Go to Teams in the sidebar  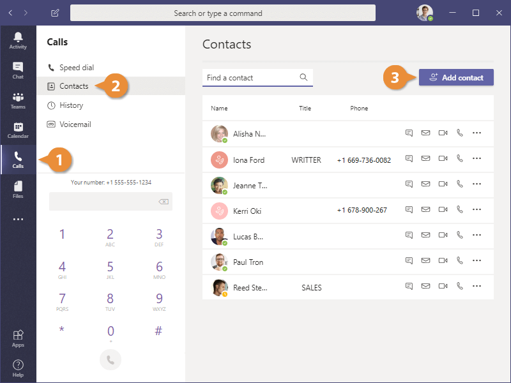(18, 100)
